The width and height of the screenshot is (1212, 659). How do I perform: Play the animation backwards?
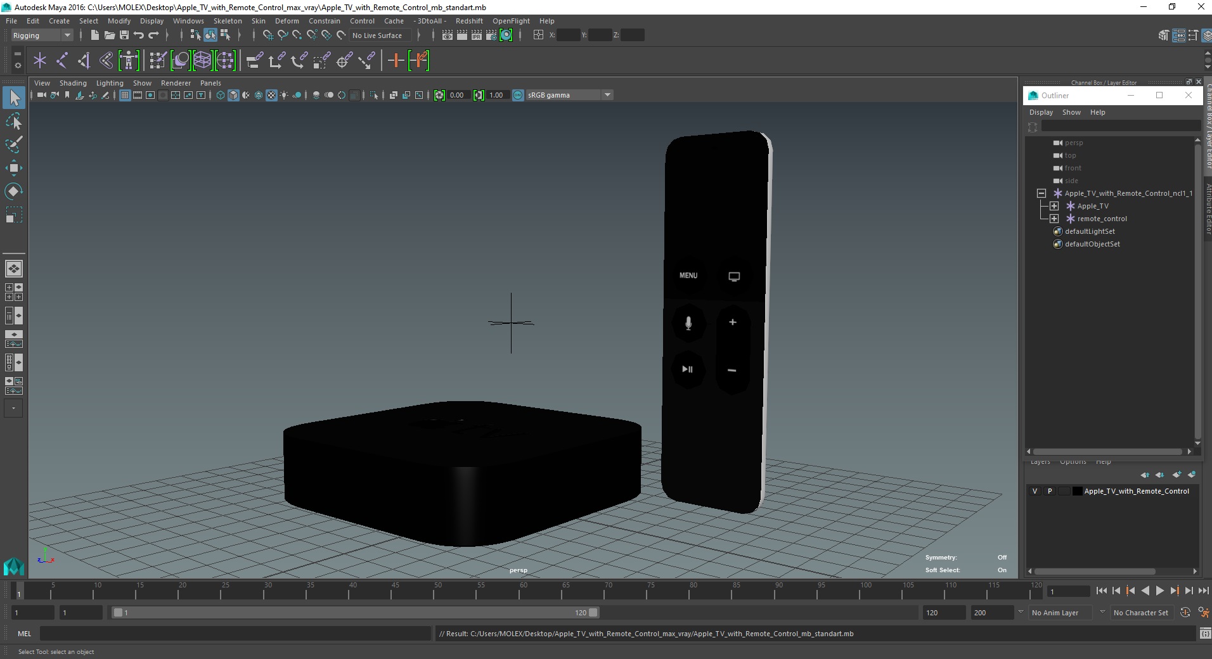pyautogui.click(x=1145, y=591)
